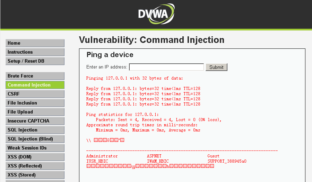Select SQL Injection (Blind) item

coord(35,139)
